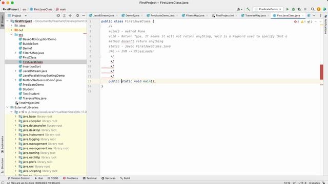Viewport: 328px width, 184px height.
Task: Click FirstJavaClass breadcrumb in navigation bar
Action: [x=41, y=9]
